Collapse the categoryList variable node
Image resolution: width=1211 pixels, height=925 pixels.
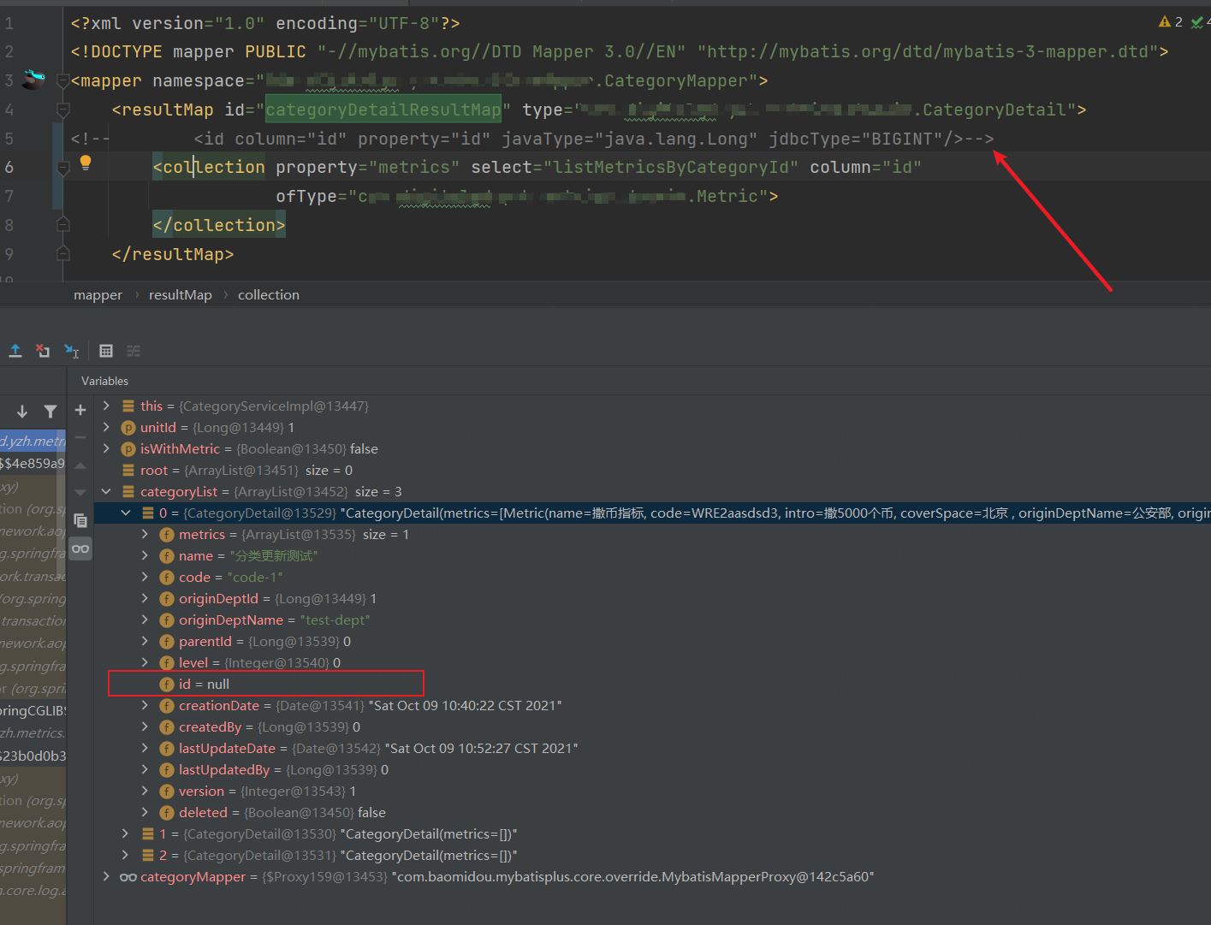coord(106,491)
